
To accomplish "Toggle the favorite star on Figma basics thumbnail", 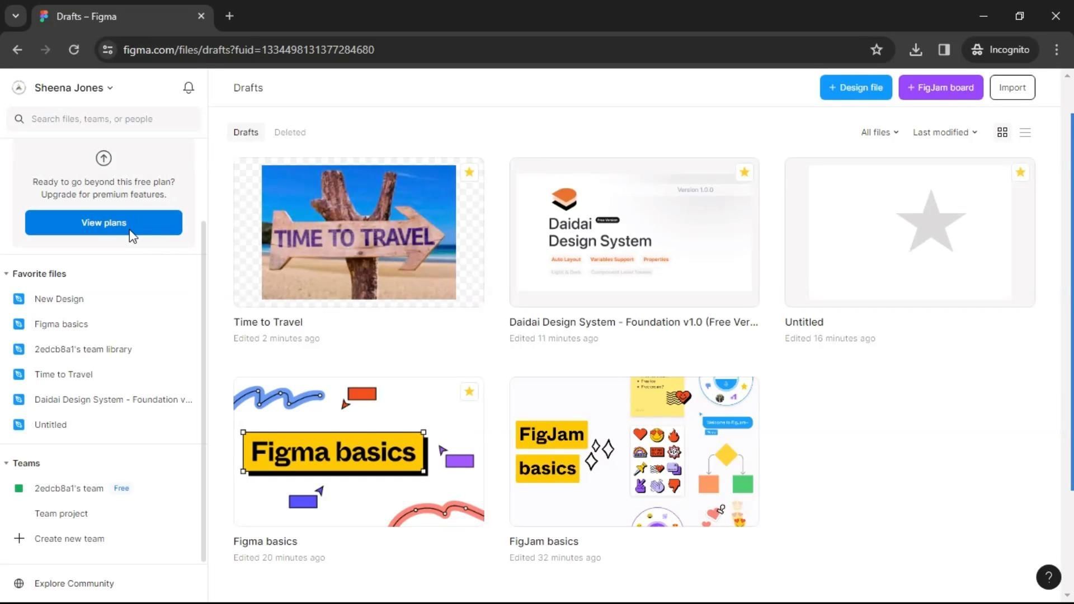I will tap(469, 391).
